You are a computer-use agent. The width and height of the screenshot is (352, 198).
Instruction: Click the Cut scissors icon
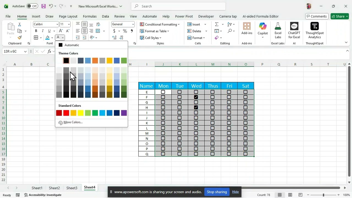point(20,24)
